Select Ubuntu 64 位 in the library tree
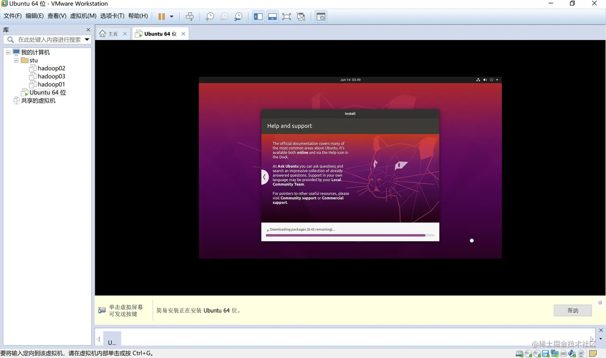Viewport: 606px width, 358px height. [48, 92]
